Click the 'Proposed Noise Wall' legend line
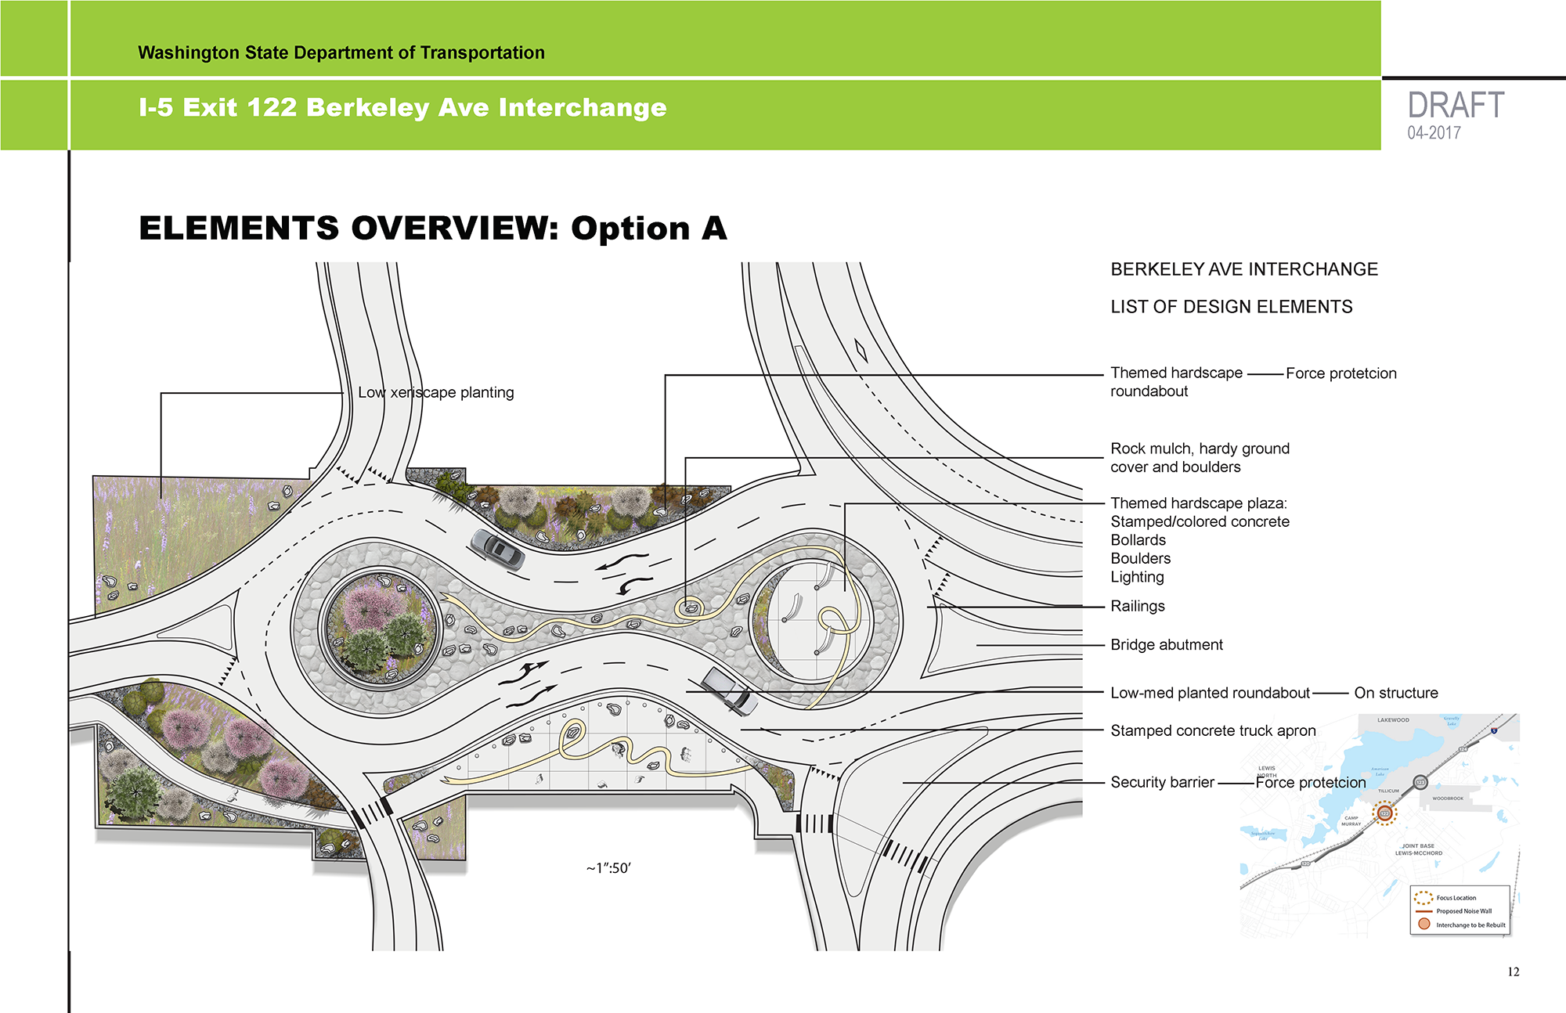 tap(1423, 911)
